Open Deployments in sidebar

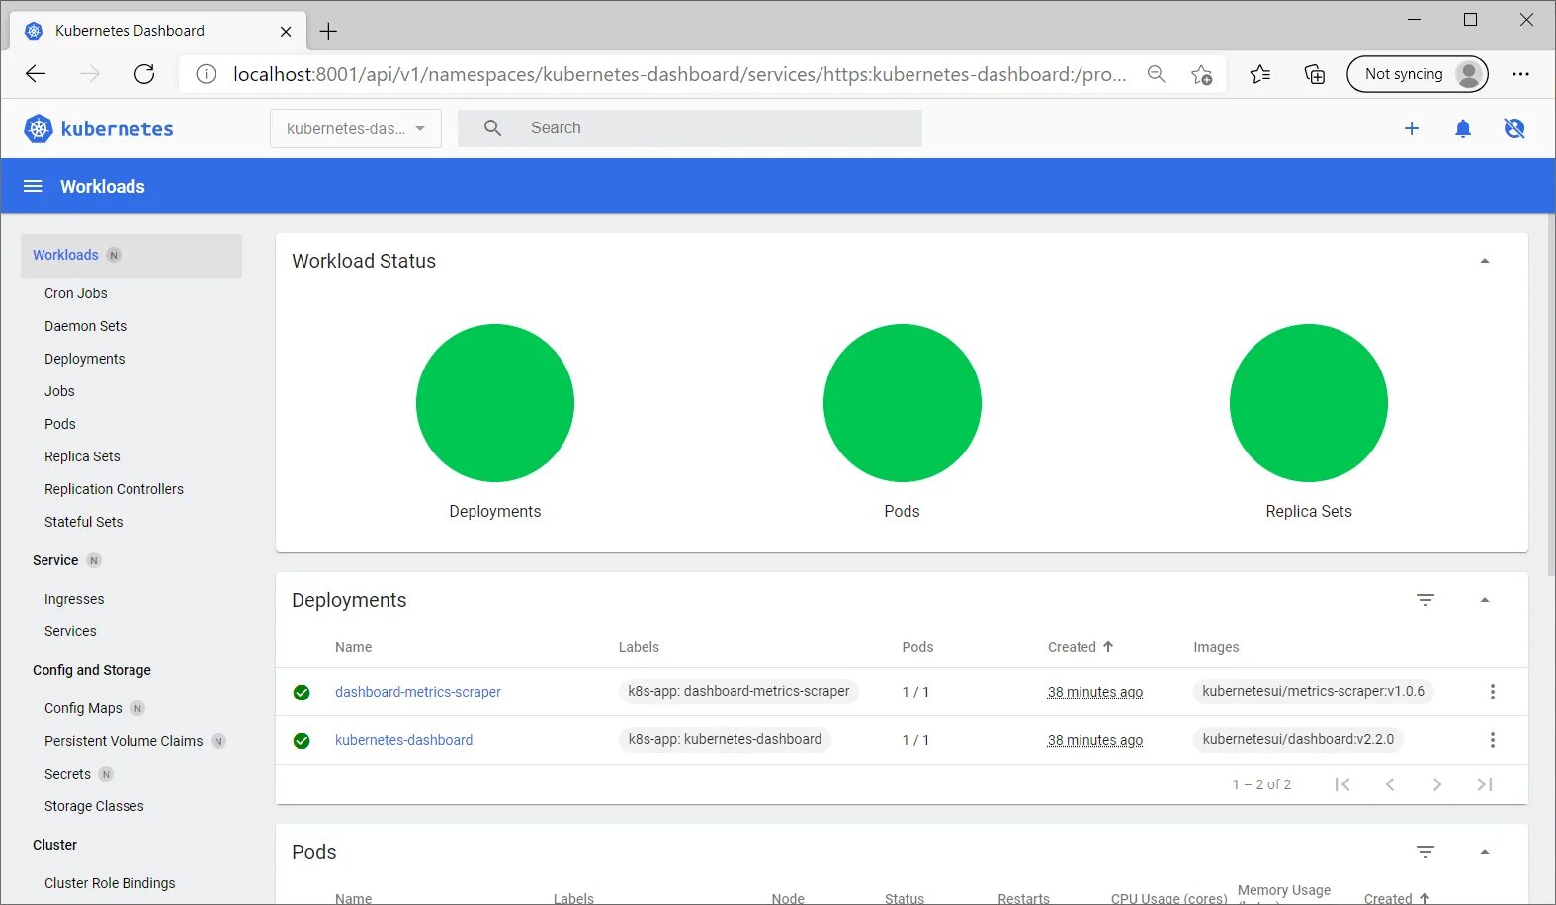84,359
